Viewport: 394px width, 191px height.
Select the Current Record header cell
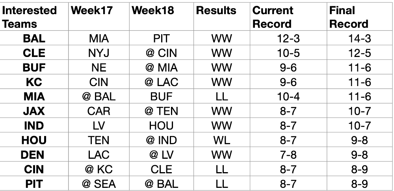point(288,17)
